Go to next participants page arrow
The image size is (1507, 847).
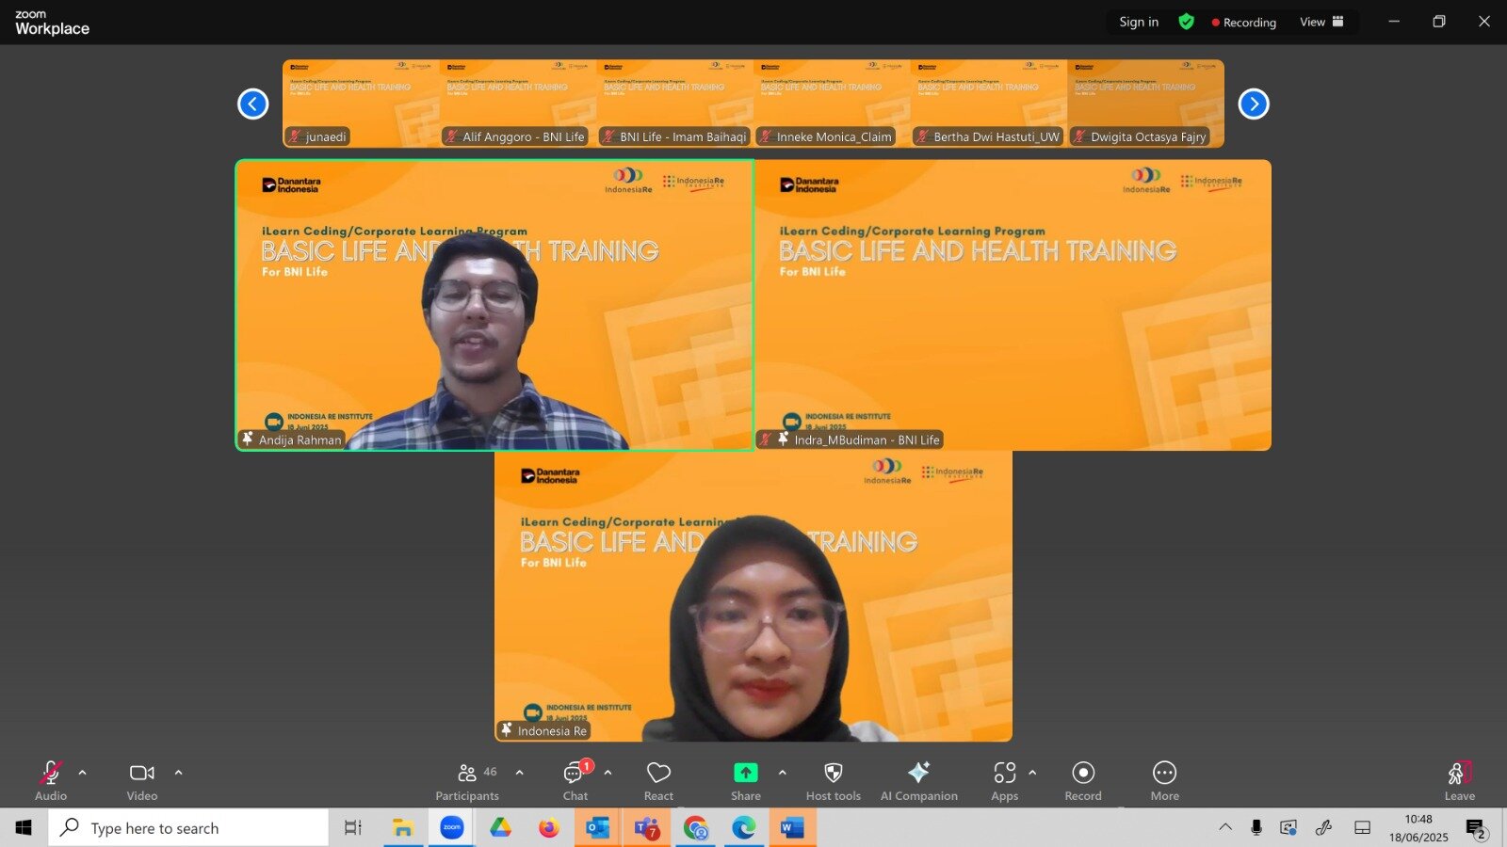pyautogui.click(x=1254, y=104)
